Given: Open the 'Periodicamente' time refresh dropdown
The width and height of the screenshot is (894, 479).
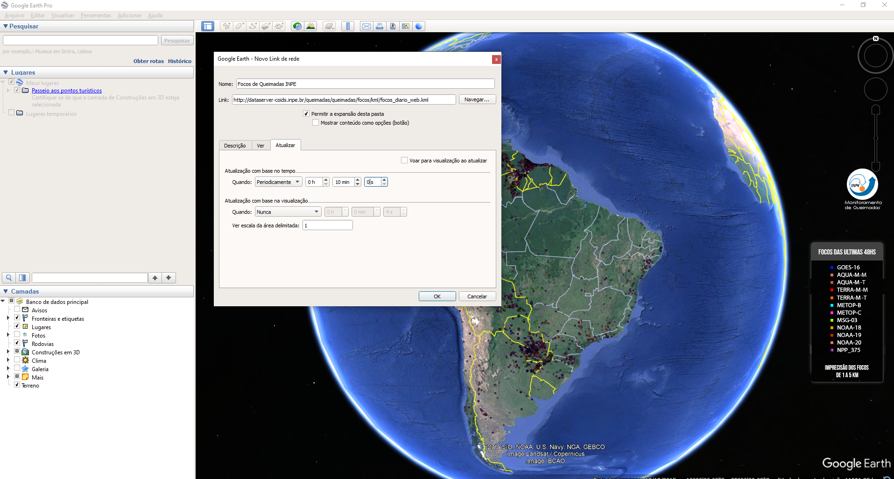Looking at the screenshot, I should (x=278, y=182).
